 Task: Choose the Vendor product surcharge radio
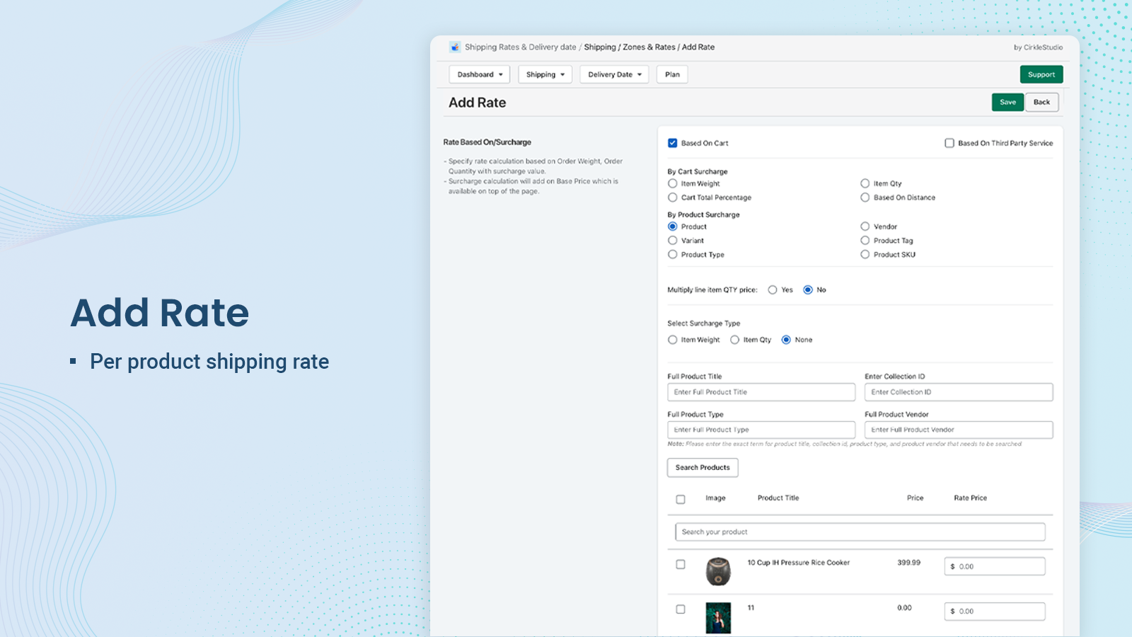pyautogui.click(x=865, y=226)
